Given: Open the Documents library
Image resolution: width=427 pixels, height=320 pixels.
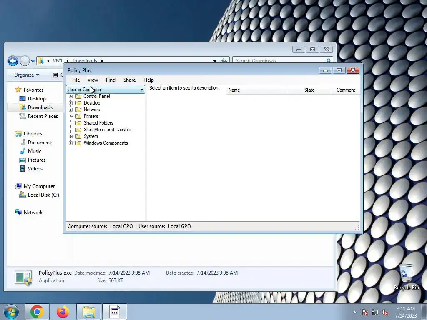Looking at the screenshot, I should coord(40,142).
